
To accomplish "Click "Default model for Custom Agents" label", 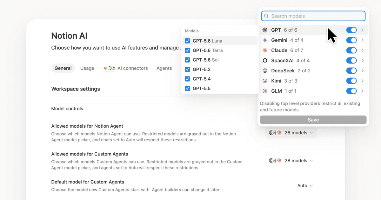I will pos(88,182).
